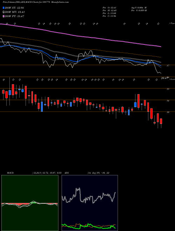Click the 'Pre O: 12.41' value
Viewport: 175px width, 231px height.
click(x=110, y=8)
